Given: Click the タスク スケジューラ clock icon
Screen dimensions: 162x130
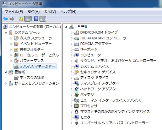Looking at the screenshot, I should (16, 38).
